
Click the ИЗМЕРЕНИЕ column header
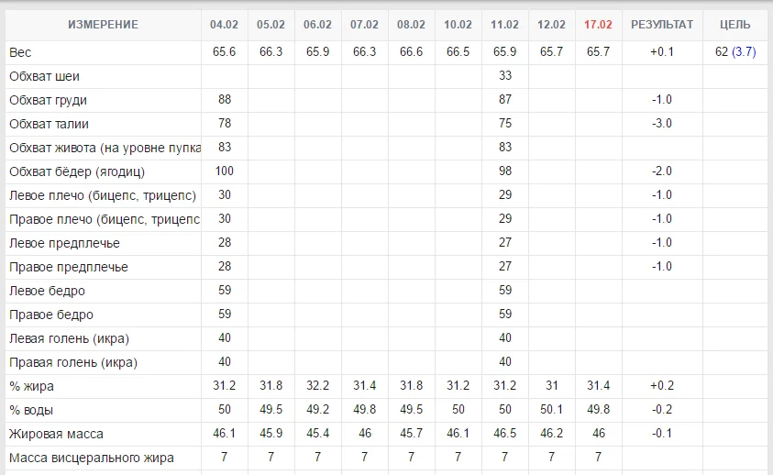point(103,24)
